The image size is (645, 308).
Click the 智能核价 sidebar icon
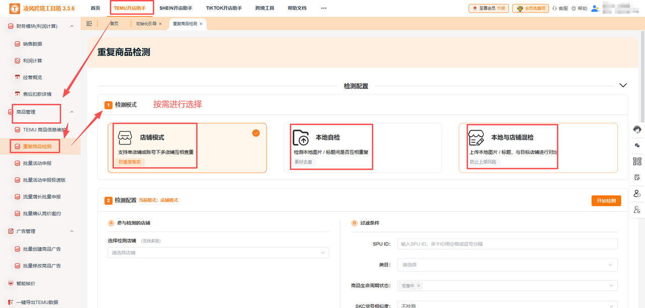point(11,283)
